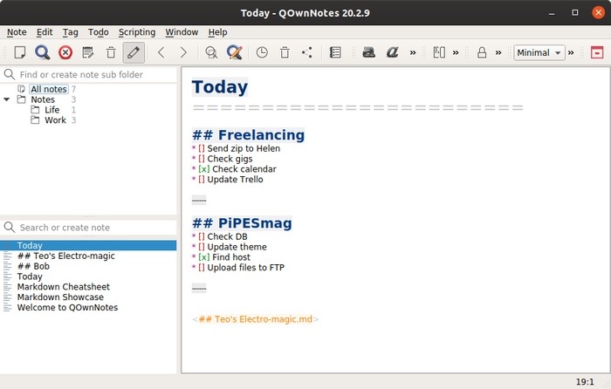
Task: Create a new note with the toolbar icon
Action: [x=20, y=52]
